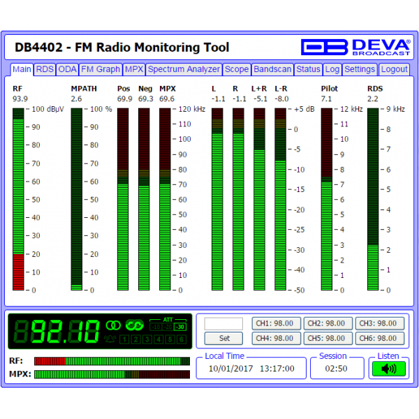Click the RDS indicator icon on the display
Viewport: 419px width, 419px height.
point(134,325)
